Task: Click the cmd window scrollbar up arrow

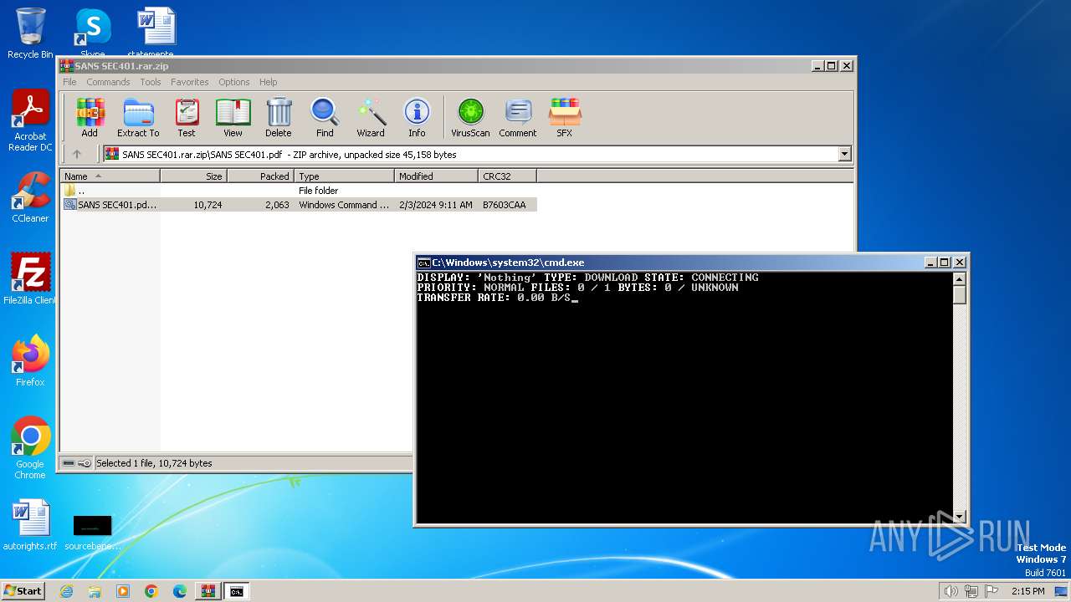Action: [960, 279]
